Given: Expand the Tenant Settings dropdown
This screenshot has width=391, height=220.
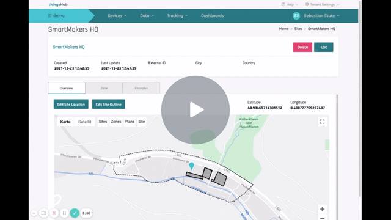Looking at the screenshot, I should 322,4.
